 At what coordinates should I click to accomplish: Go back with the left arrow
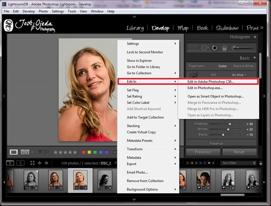(x=40, y=163)
